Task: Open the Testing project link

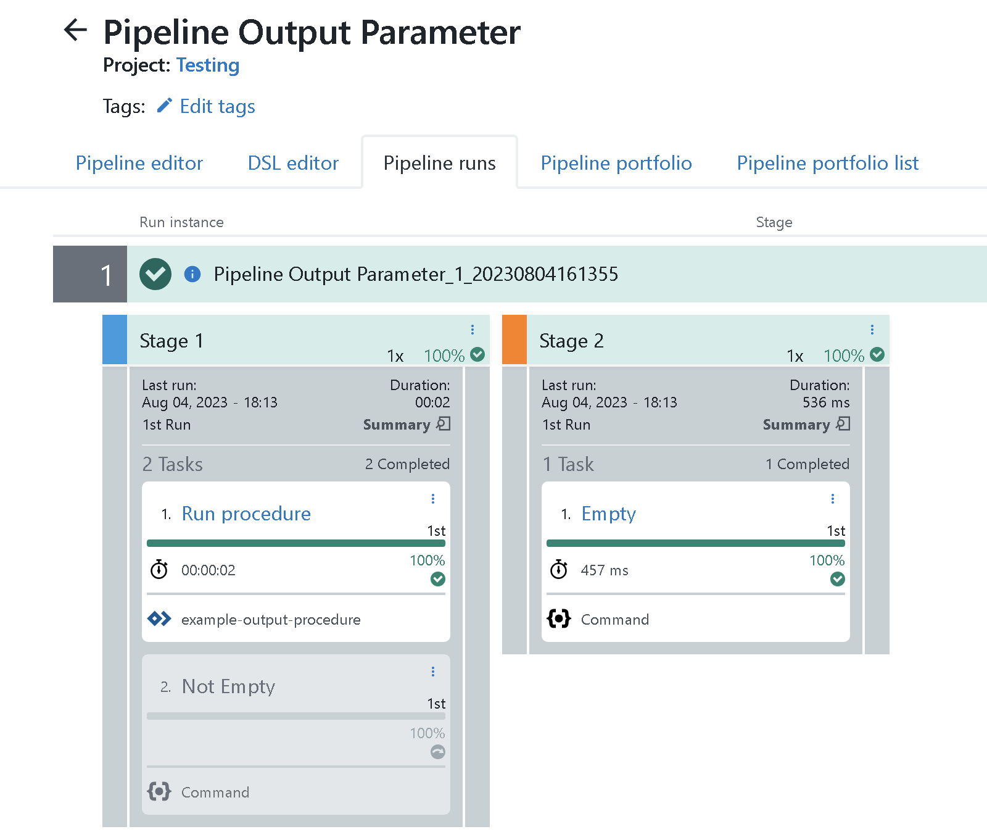Action: (207, 65)
